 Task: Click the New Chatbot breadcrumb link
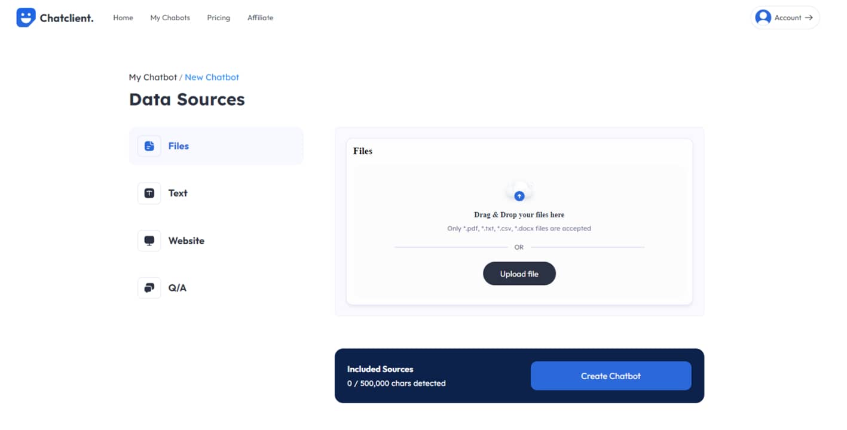pos(212,77)
